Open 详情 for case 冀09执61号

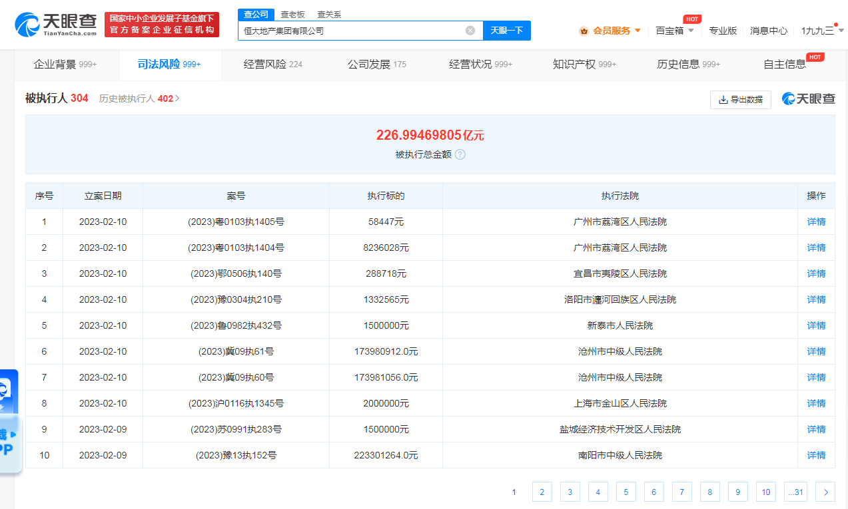[816, 351]
